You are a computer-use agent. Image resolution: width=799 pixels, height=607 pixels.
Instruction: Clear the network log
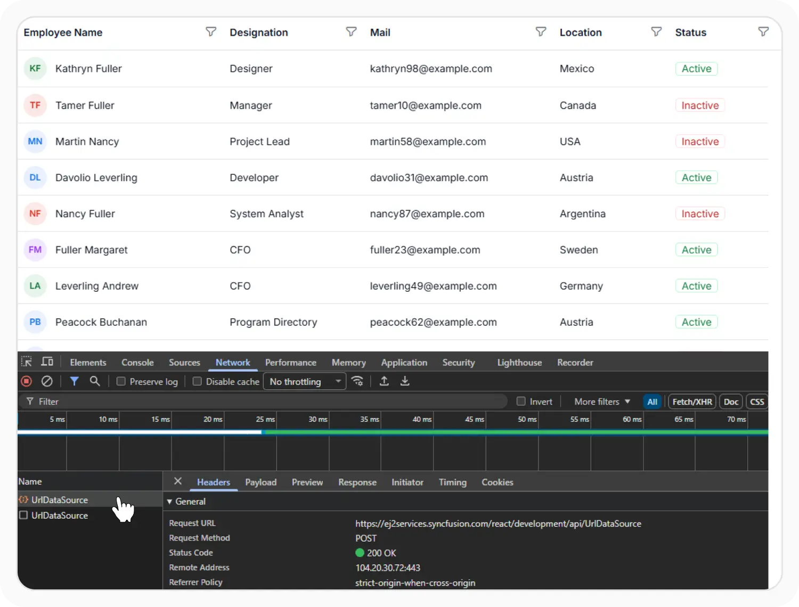(x=47, y=381)
